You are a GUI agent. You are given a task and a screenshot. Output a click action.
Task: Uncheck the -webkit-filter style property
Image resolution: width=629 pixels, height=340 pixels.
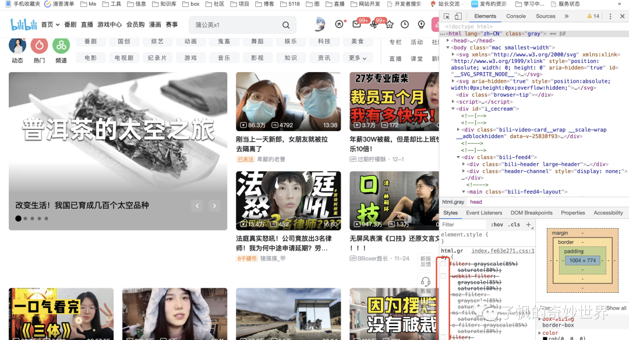(x=443, y=276)
